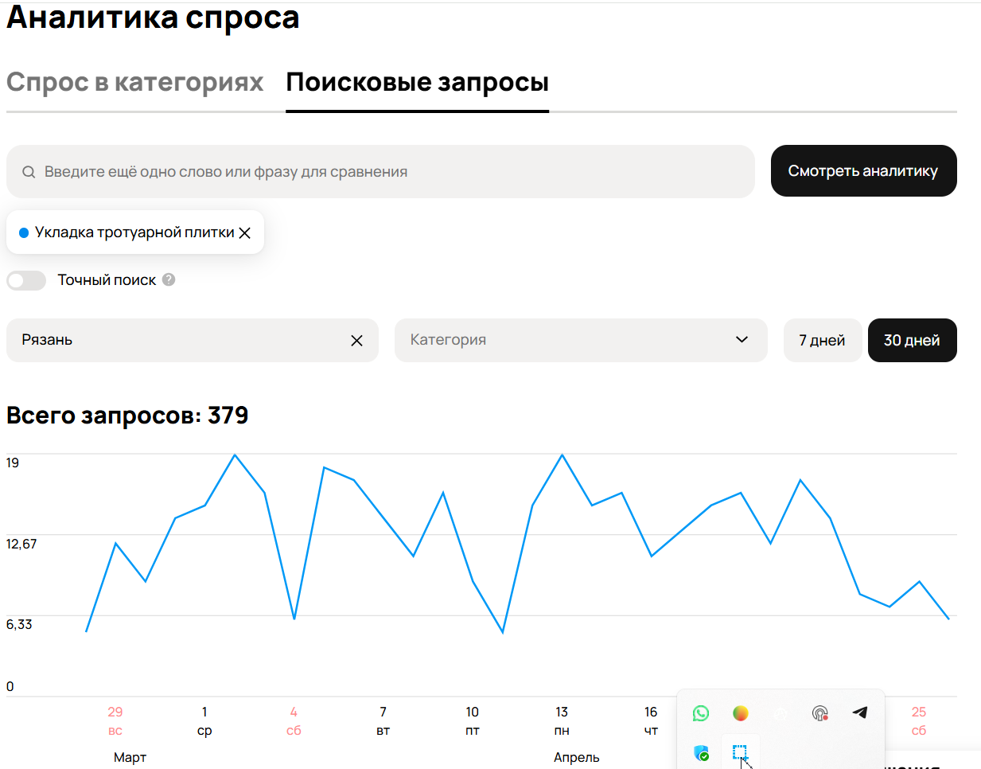Viewport: 981px width, 769px height.
Task: Enable the Точный поиск toggle
Action: click(26, 280)
